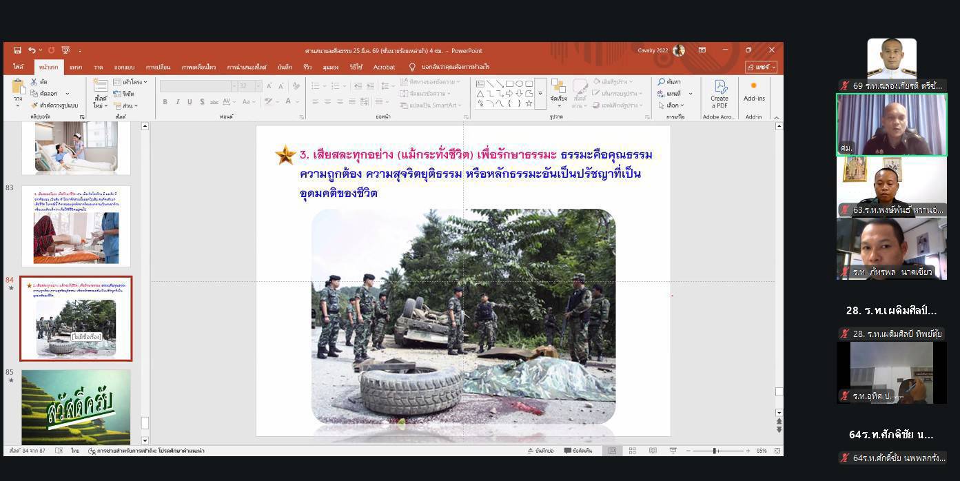This screenshot has width=960, height=481.
Task: Click the Find (ค้นหา) button
Action: (x=669, y=82)
